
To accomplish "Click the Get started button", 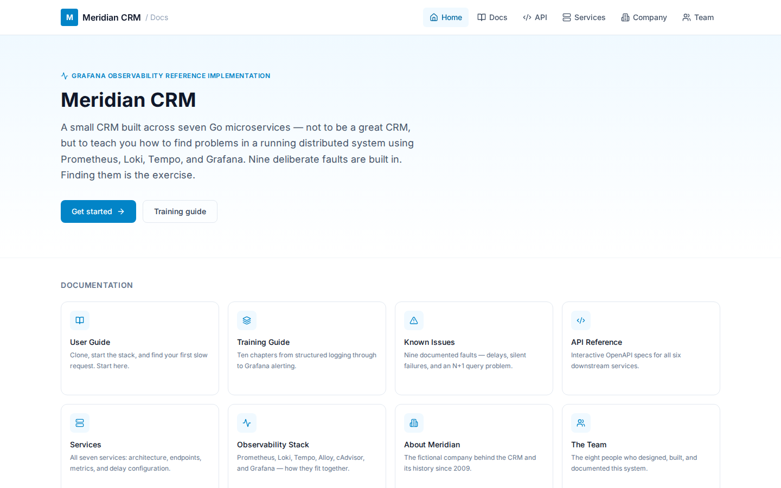I will point(98,211).
